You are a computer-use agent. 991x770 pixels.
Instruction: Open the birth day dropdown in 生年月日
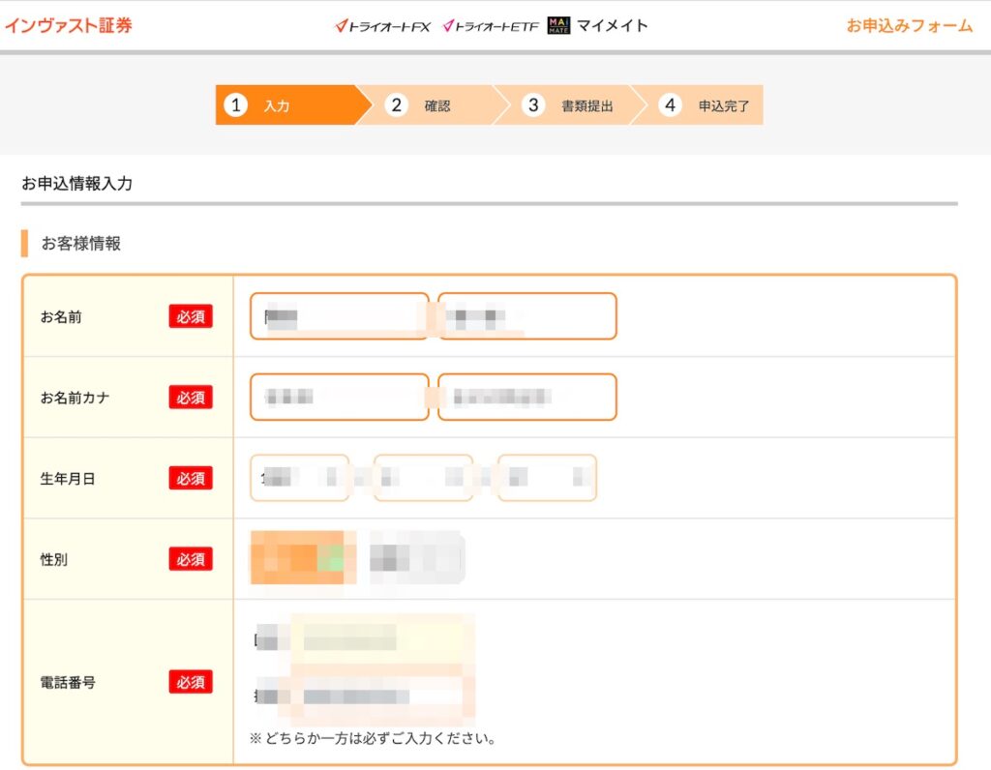(x=547, y=478)
